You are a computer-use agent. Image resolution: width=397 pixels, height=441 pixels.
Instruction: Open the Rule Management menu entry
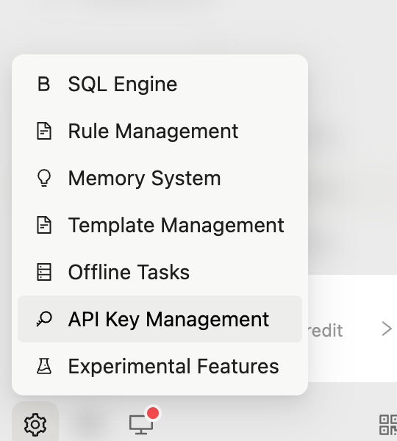(x=160, y=131)
